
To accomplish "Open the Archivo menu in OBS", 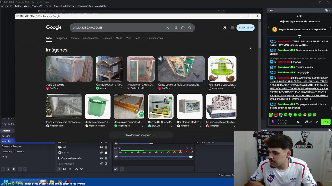I will point(7,6).
